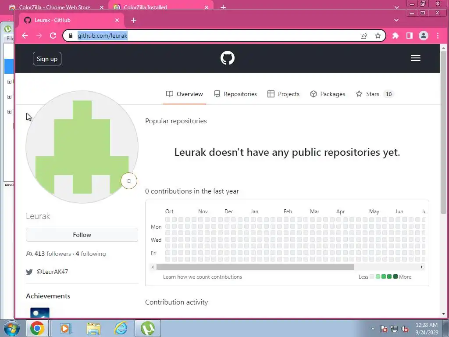Open the Stars tab
This screenshot has width=449, height=337.
coord(374,94)
